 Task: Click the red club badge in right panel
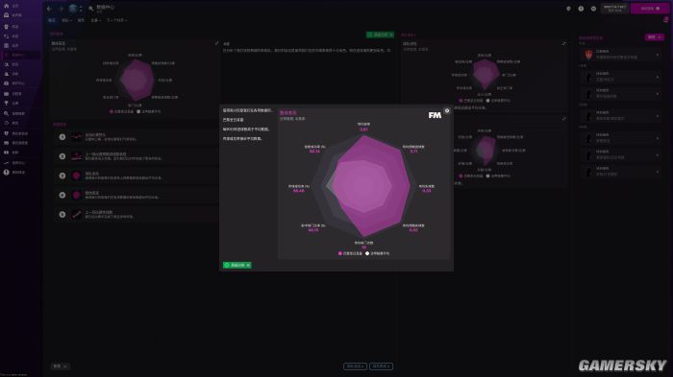pyautogui.click(x=588, y=55)
